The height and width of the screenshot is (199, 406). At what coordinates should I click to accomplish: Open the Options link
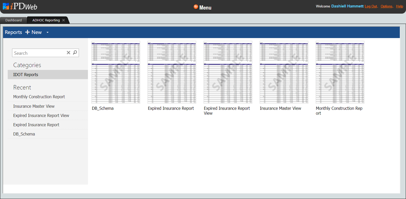coord(387,6)
